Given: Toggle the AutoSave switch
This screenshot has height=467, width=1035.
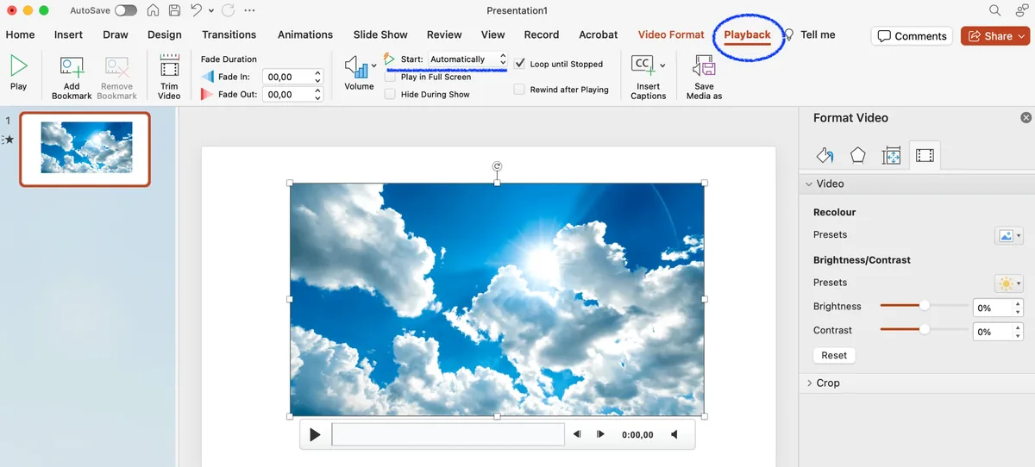Looking at the screenshot, I should [x=125, y=11].
